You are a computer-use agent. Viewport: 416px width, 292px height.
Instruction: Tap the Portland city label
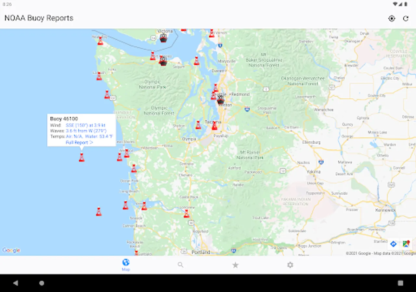click(201, 252)
